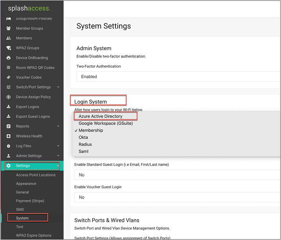The width and height of the screenshot is (281, 240).
Task: Expand the Reports submenu arrow
Action: click(x=58, y=126)
